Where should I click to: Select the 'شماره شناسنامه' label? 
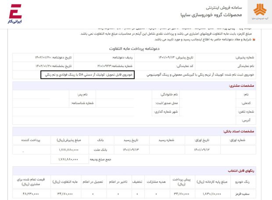pos(82,103)
